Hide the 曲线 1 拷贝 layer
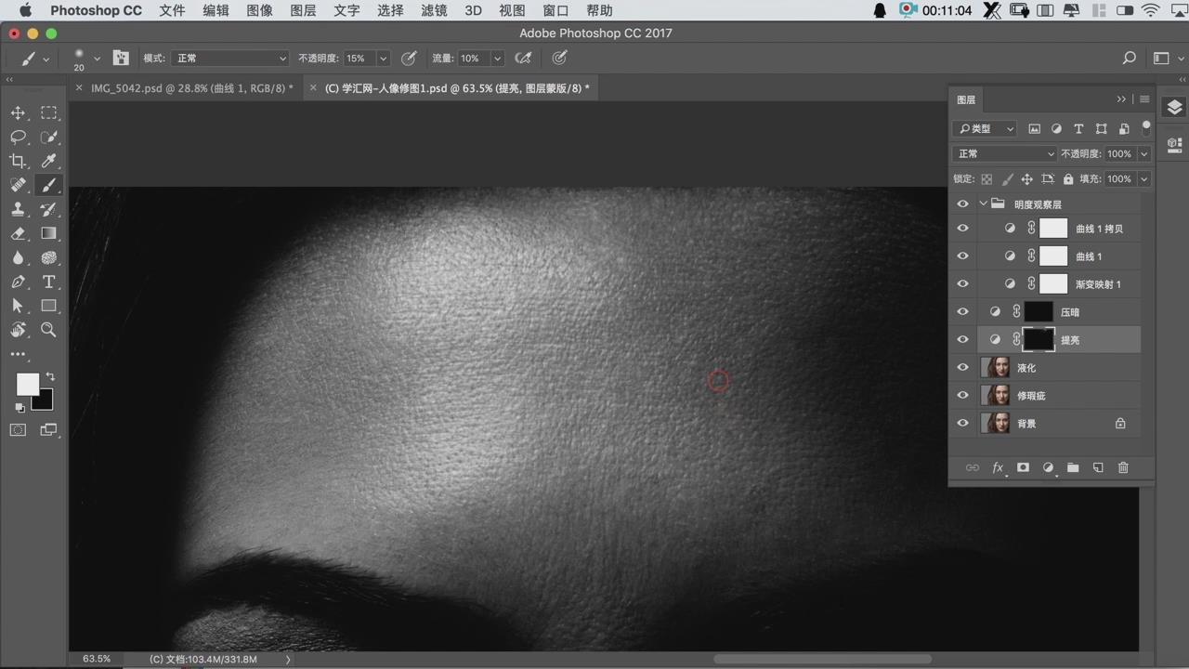 [962, 228]
